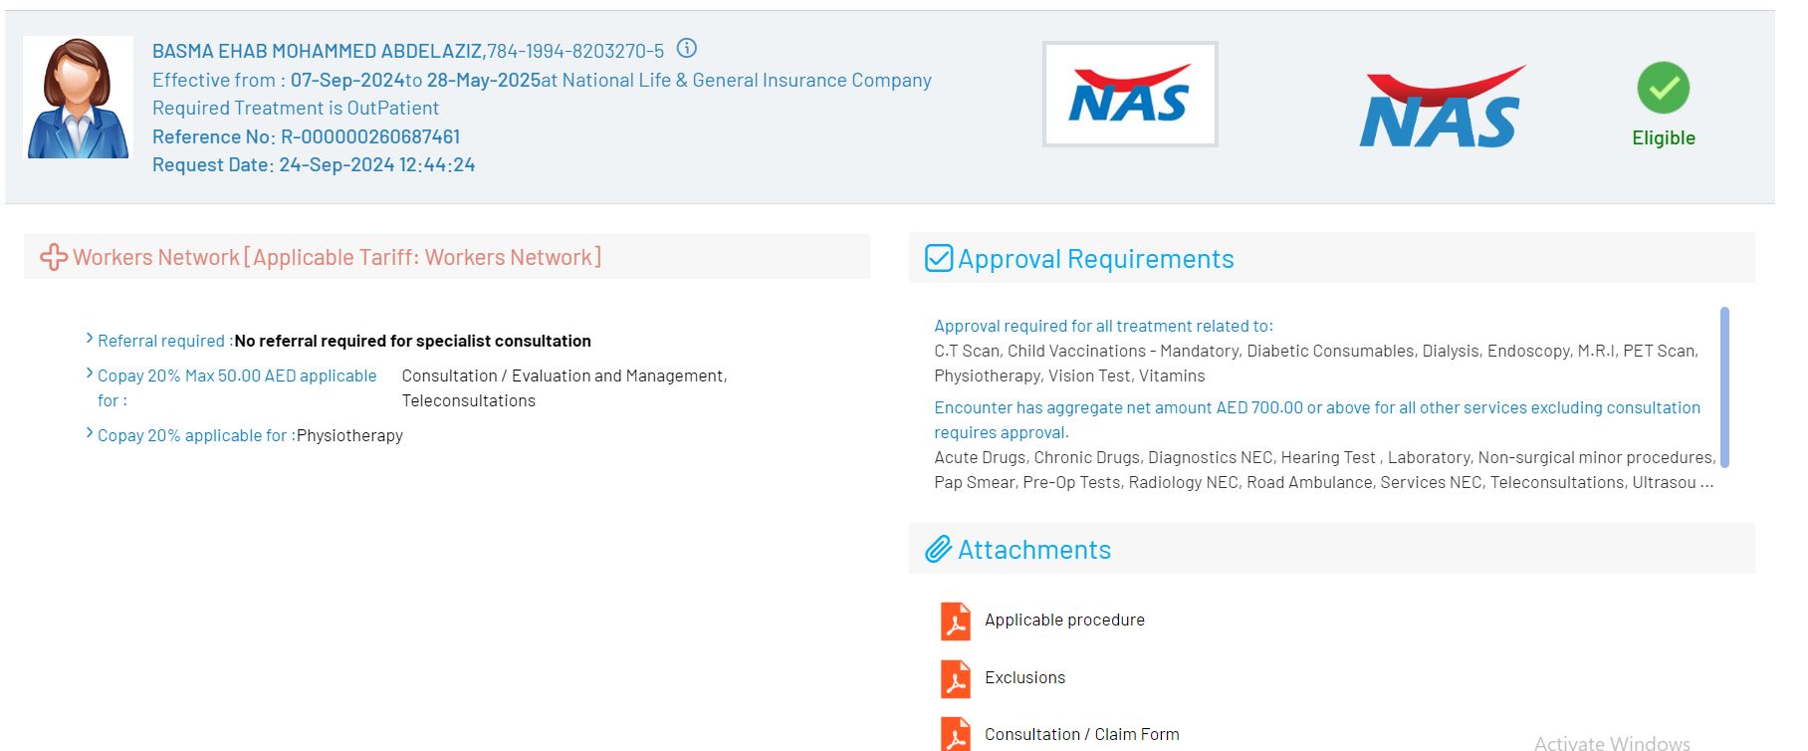
Task: Click the Approval Requirements checkbox icon
Action: click(x=938, y=259)
